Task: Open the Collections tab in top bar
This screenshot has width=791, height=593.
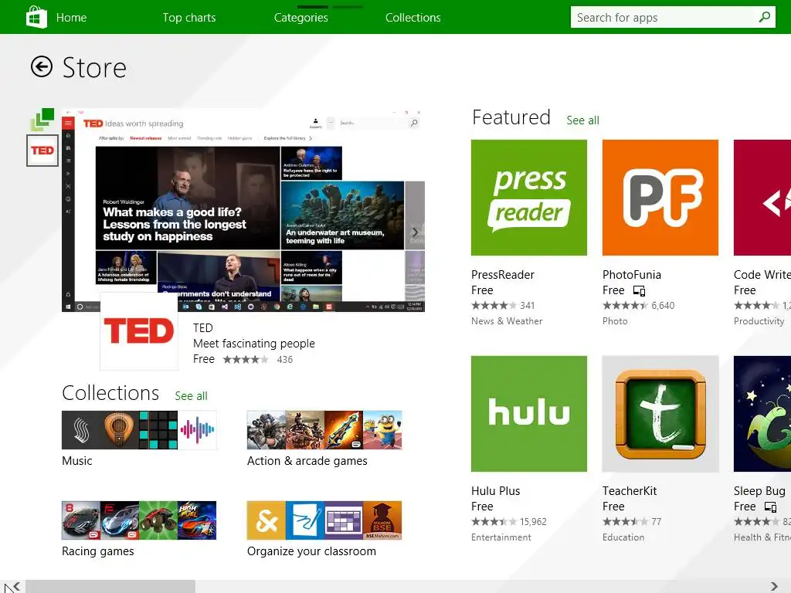Action: (413, 18)
